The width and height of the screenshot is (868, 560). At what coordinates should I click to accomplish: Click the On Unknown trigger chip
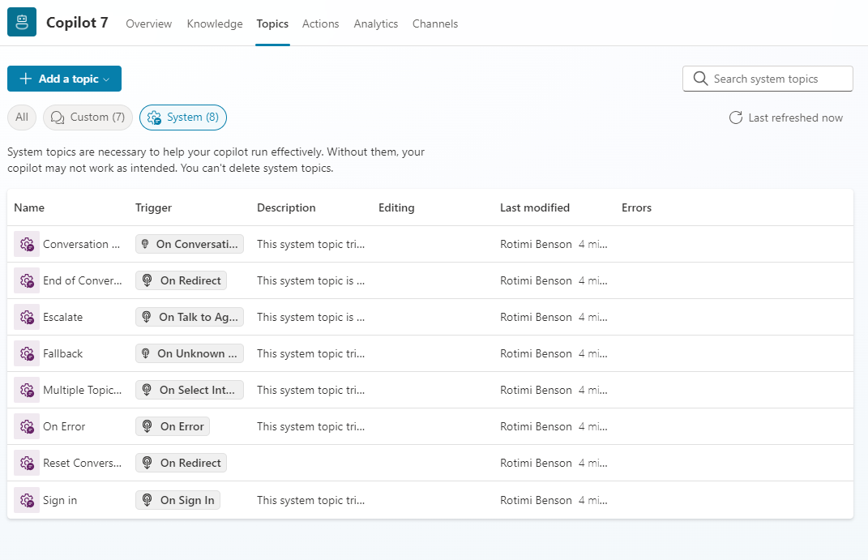[x=190, y=353]
